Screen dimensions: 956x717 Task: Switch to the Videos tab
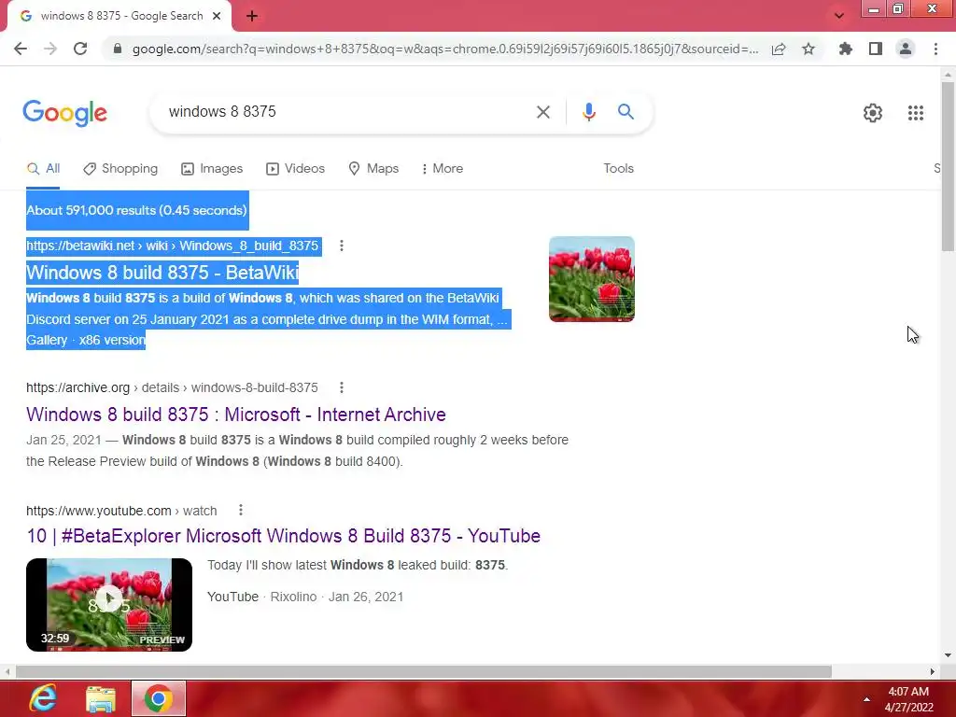point(296,169)
